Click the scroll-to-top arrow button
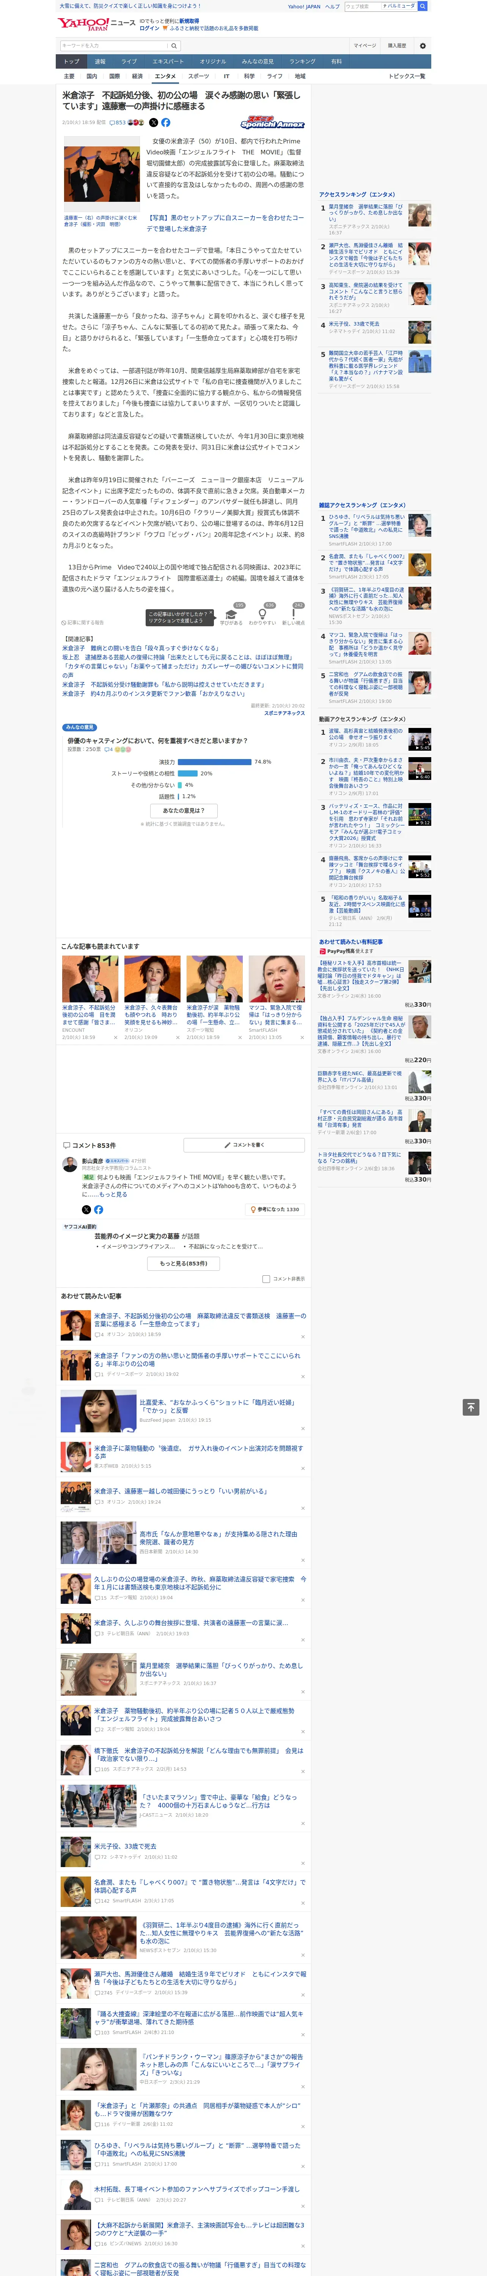This screenshot has height=2276, width=487. pyautogui.click(x=471, y=1407)
